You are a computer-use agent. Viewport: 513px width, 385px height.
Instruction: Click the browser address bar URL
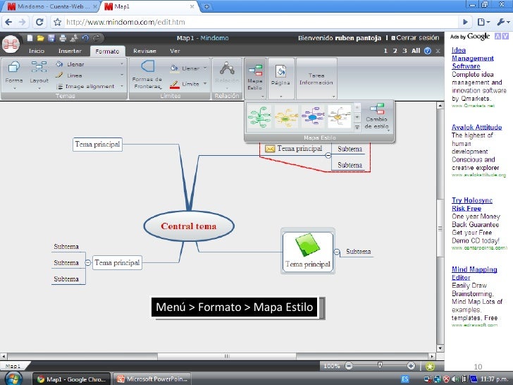click(125, 22)
